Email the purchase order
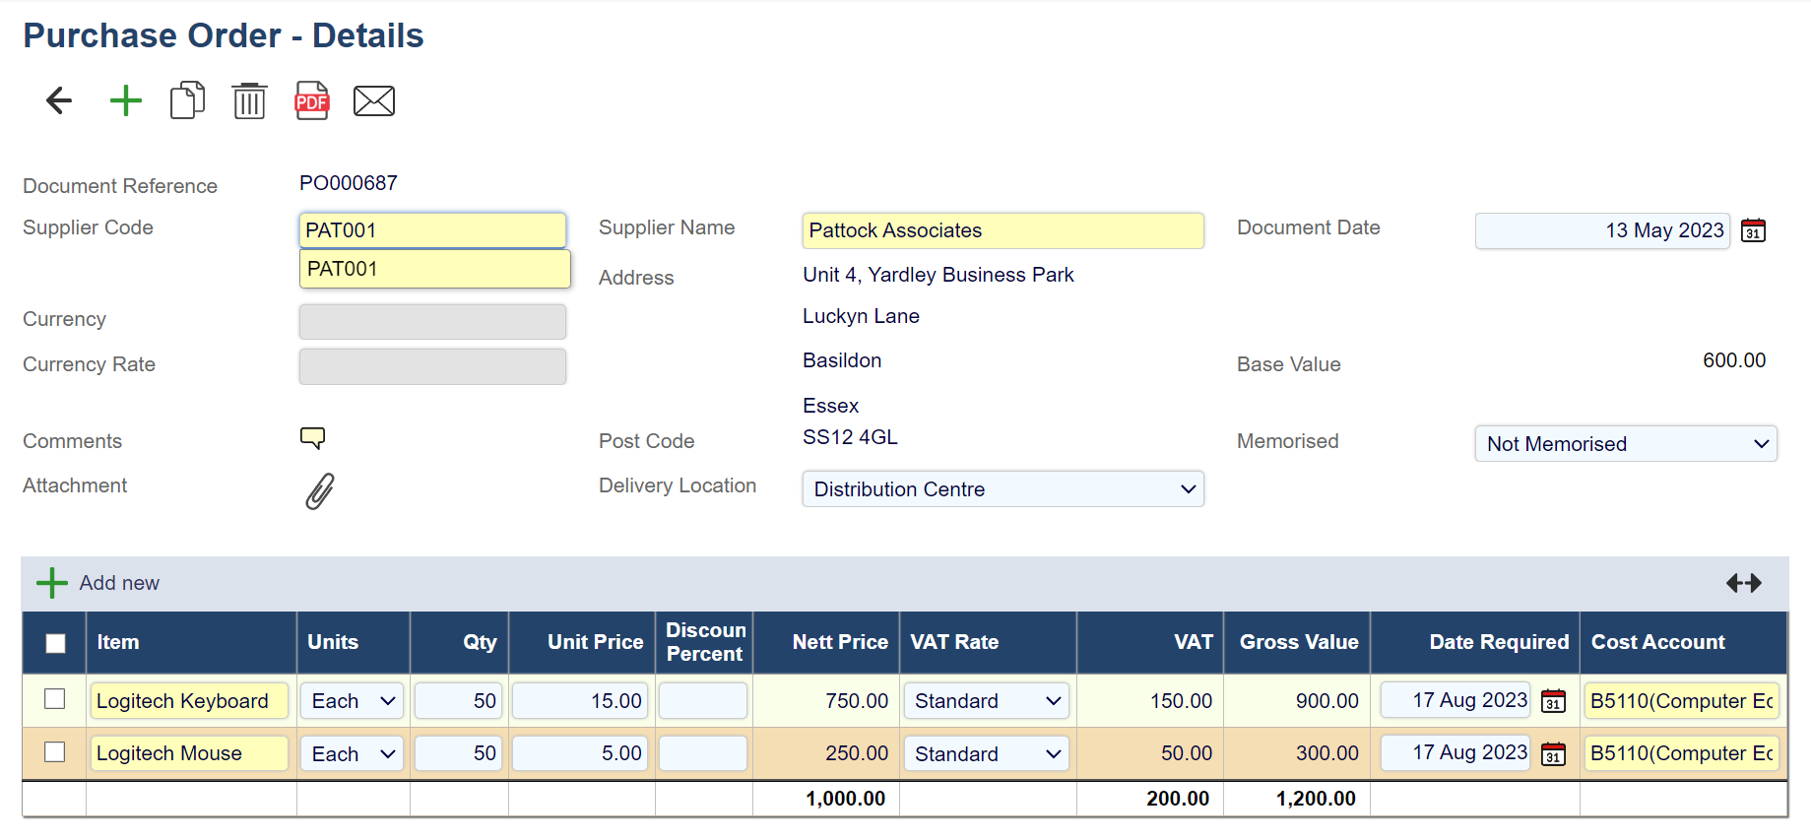Image resolution: width=1811 pixels, height=840 pixels. 374,100
